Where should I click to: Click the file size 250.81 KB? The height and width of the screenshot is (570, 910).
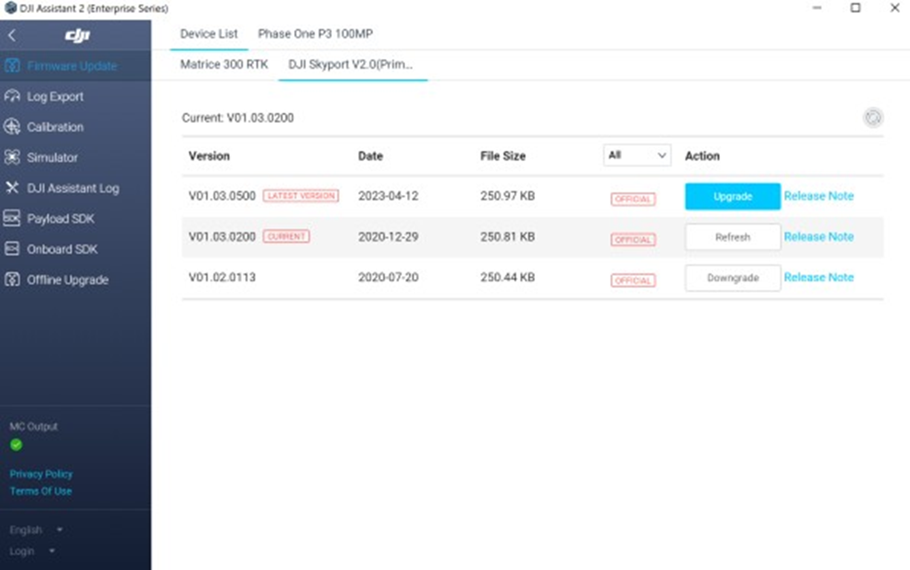tap(508, 237)
